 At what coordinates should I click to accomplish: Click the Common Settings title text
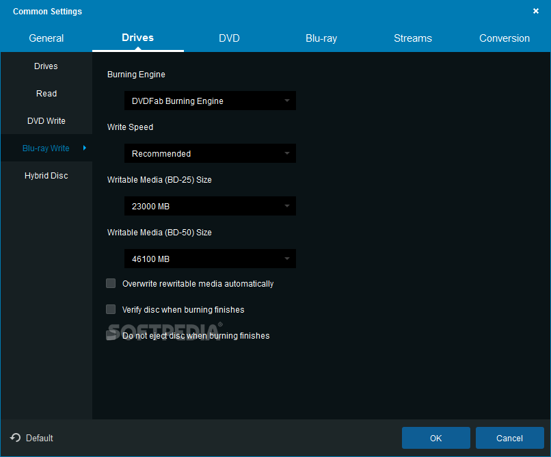click(x=47, y=11)
